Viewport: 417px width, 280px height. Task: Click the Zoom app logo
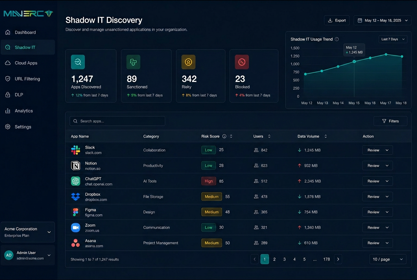76,227
